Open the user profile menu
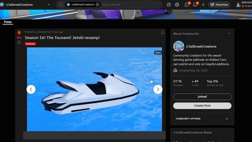The width and height of the screenshot is (252, 142). [244, 4]
